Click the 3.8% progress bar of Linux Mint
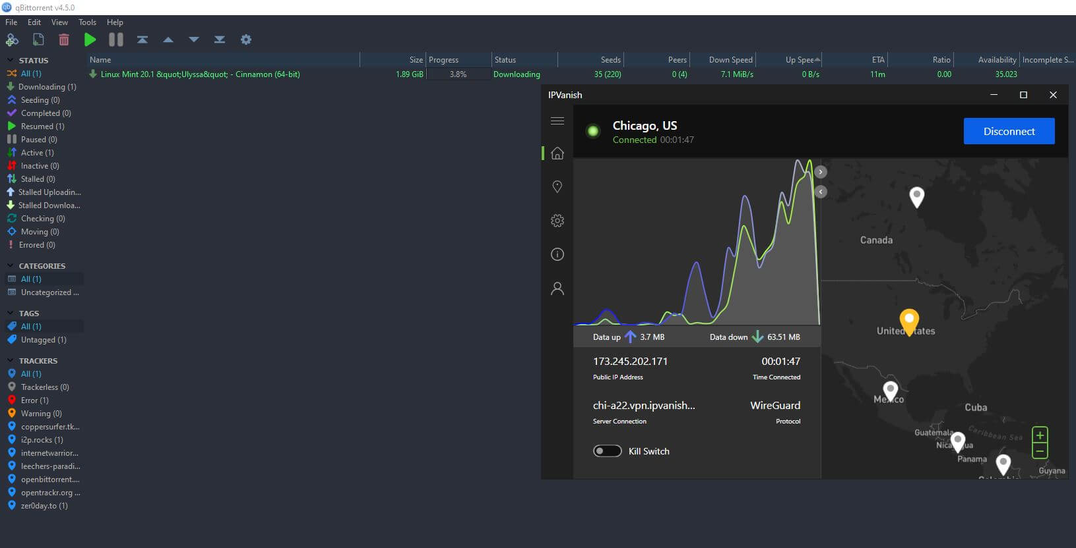The width and height of the screenshot is (1076, 548). [x=459, y=74]
